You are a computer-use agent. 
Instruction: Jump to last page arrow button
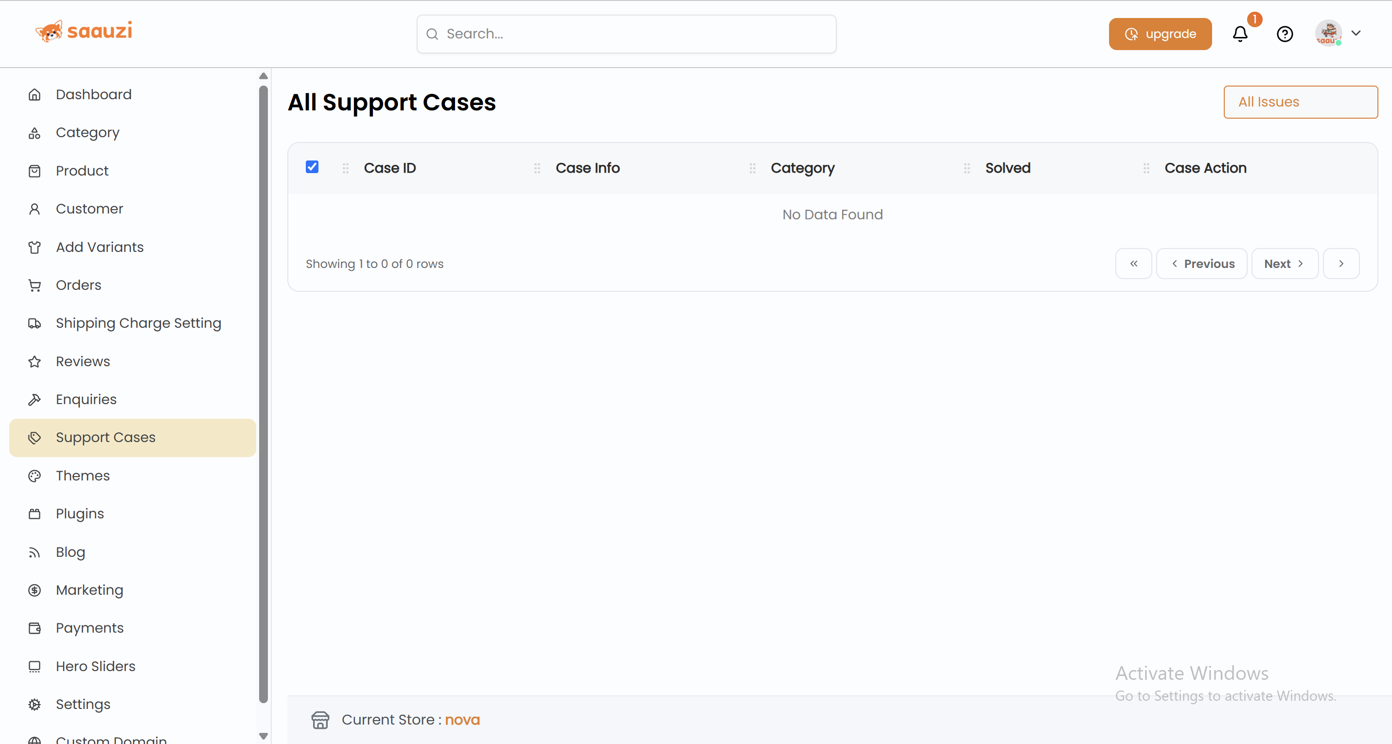1340,264
